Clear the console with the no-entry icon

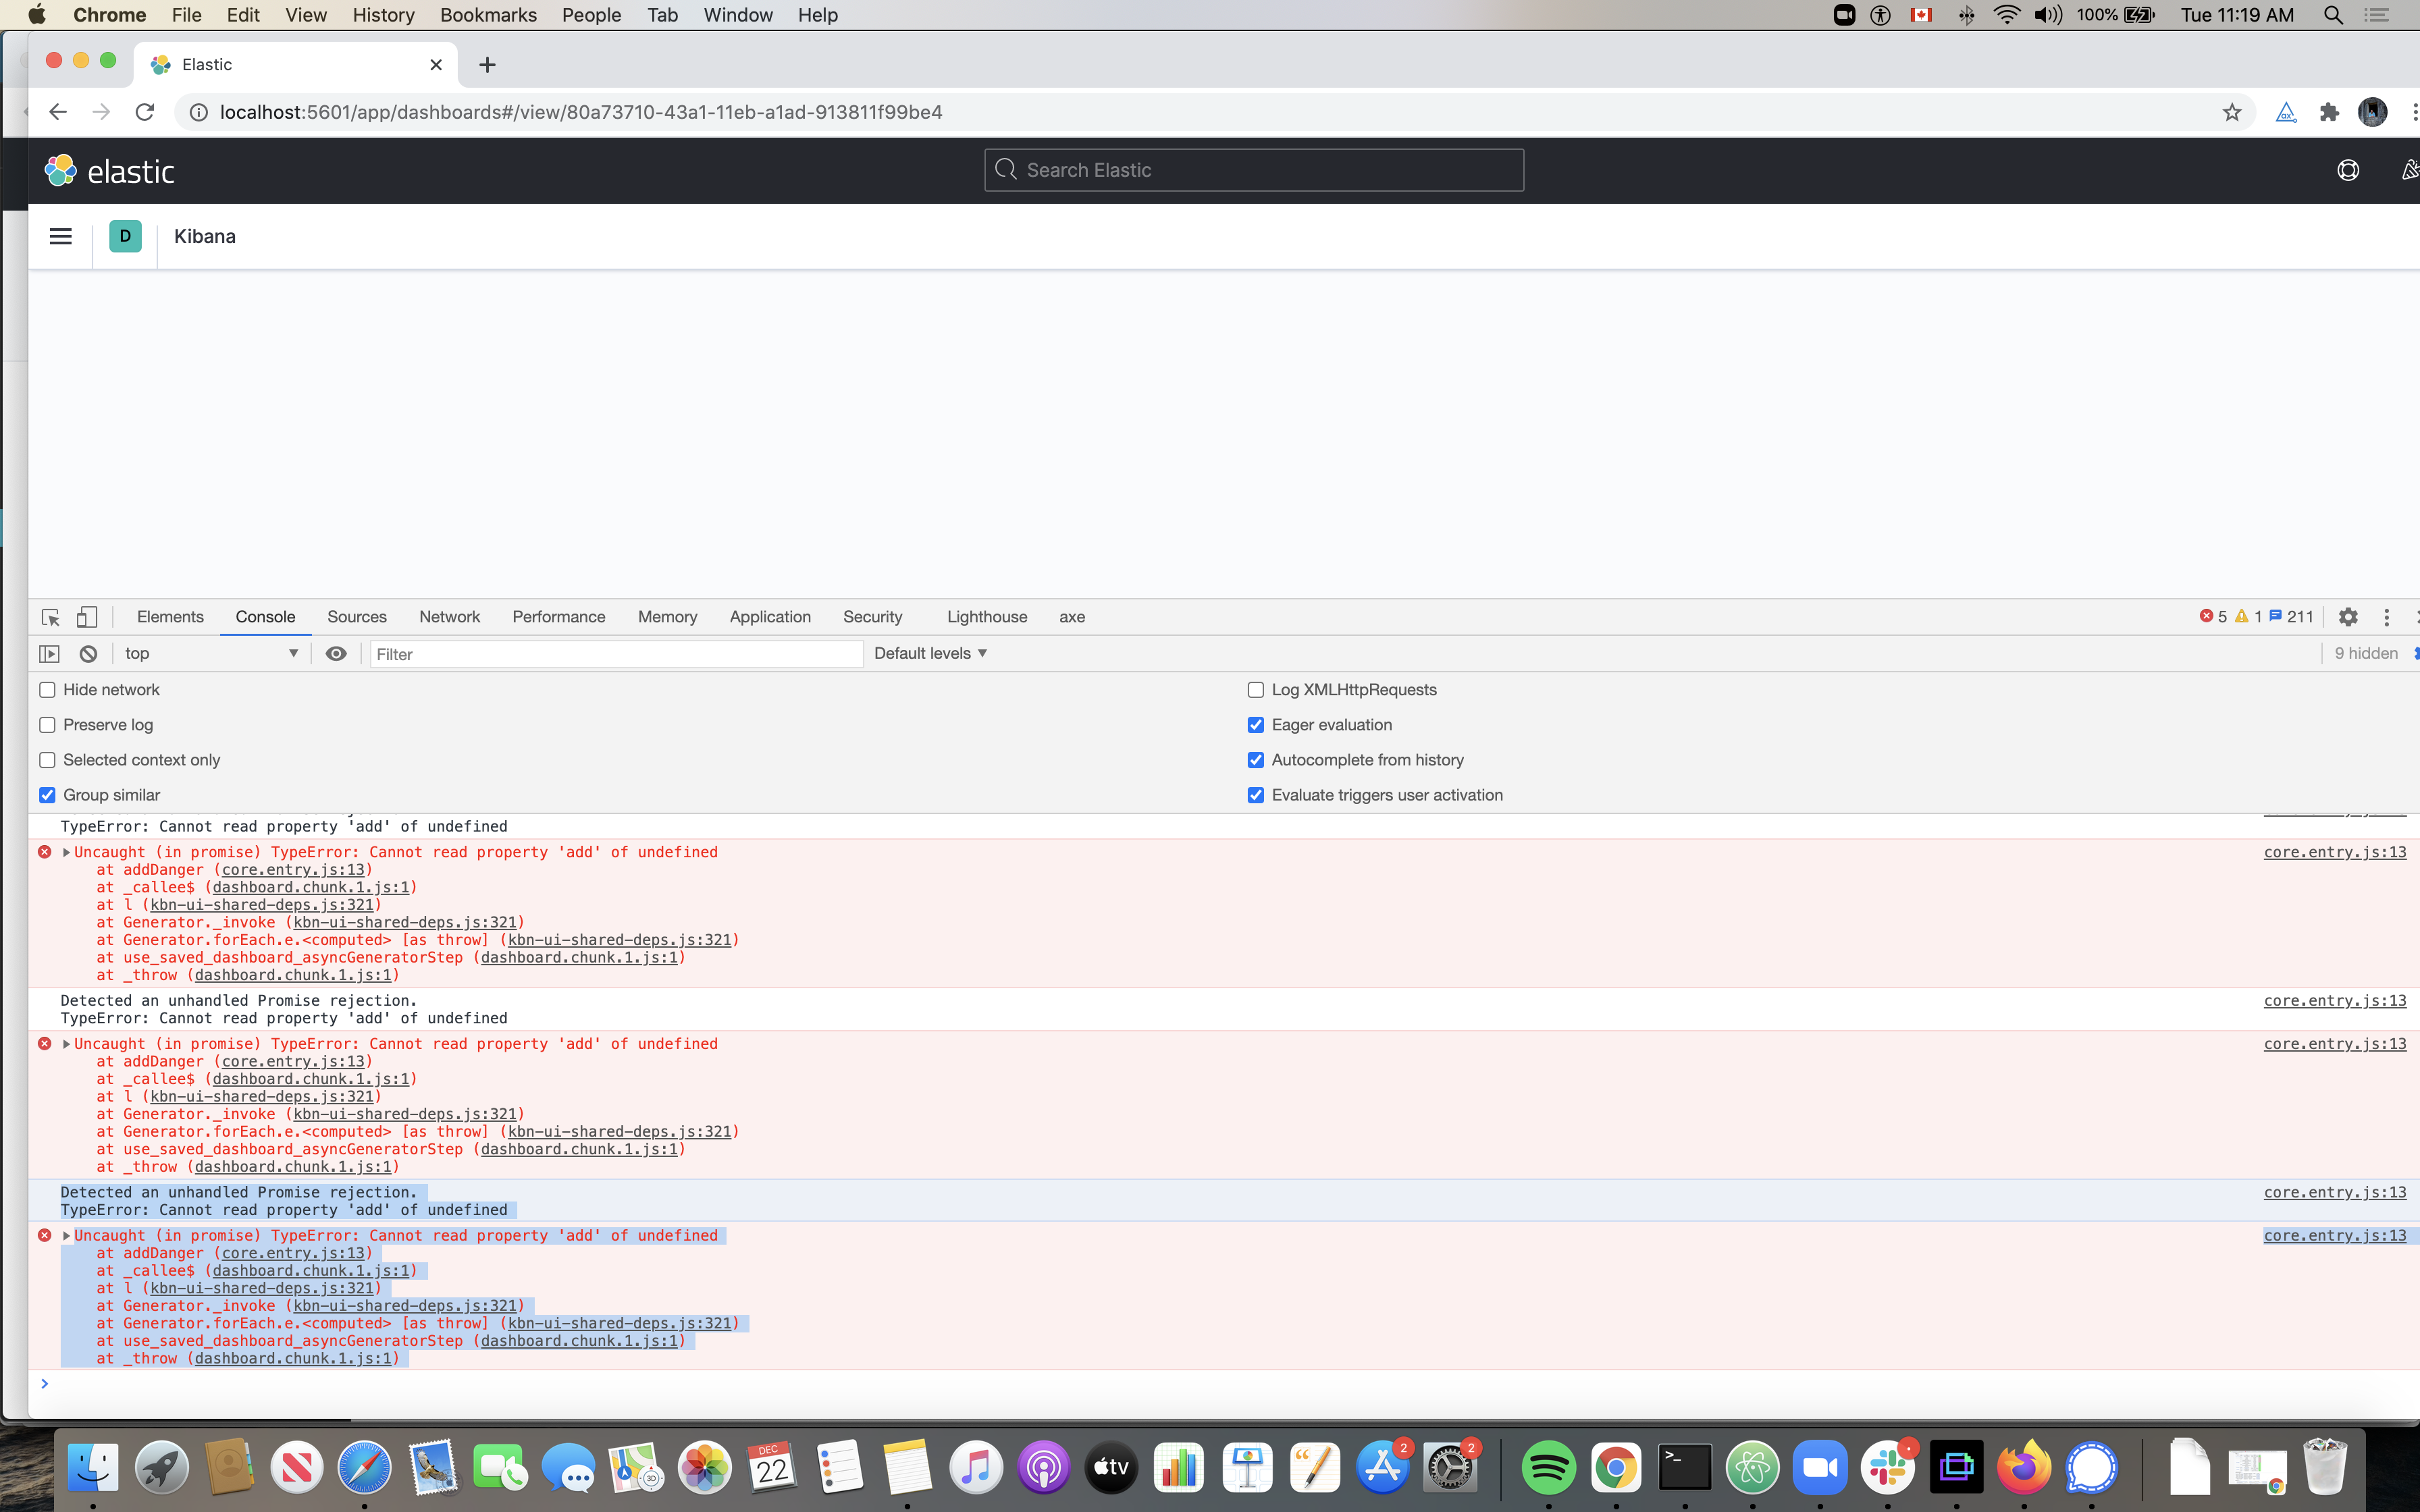pyautogui.click(x=88, y=653)
